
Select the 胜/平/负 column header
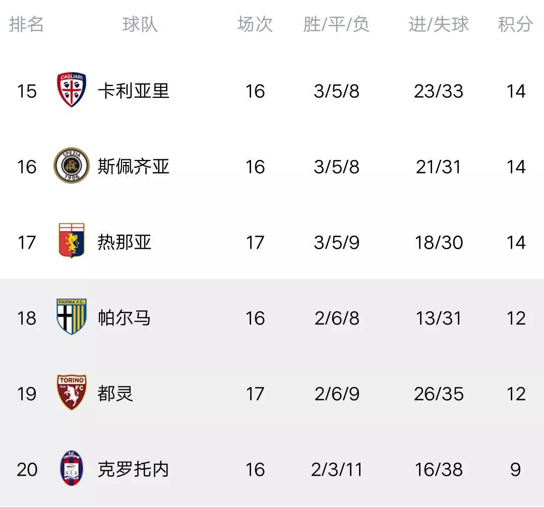[x=336, y=24]
